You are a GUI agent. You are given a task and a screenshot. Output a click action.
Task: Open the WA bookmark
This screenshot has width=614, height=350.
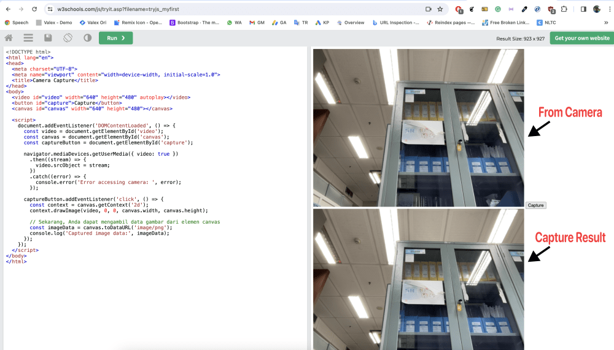tap(234, 23)
